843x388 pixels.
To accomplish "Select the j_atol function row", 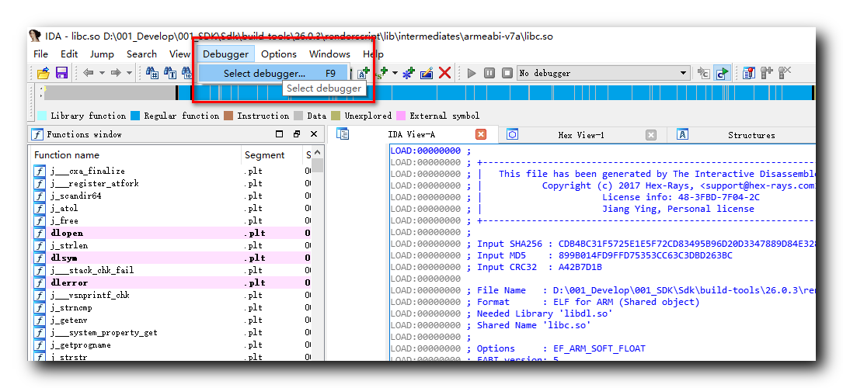I will [x=171, y=208].
